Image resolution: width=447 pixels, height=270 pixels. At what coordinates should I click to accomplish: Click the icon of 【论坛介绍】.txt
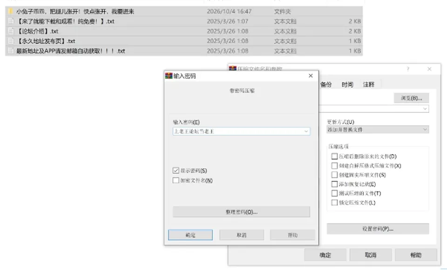click(x=11, y=31)
